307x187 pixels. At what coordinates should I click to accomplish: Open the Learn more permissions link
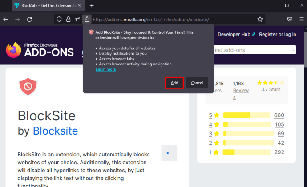coord(106,69)
